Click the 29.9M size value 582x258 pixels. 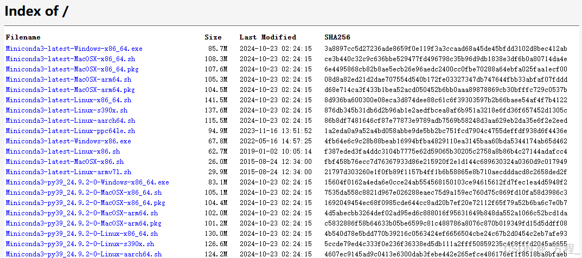pyautogui.click(x=218, y=172)
